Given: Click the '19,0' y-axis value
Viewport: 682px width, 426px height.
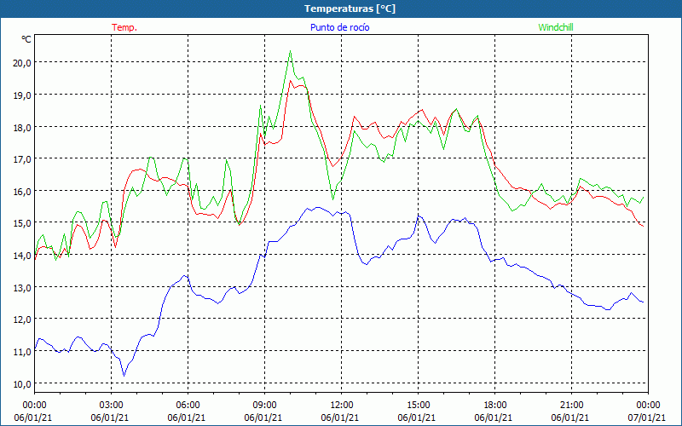Looking at the screenshot, I should pos(22,95).
